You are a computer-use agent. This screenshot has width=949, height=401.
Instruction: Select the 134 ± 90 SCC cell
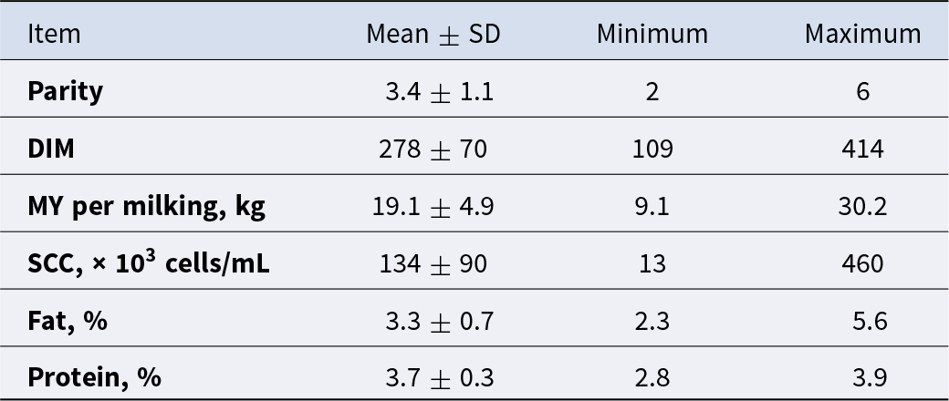click(x=433, y=263)
